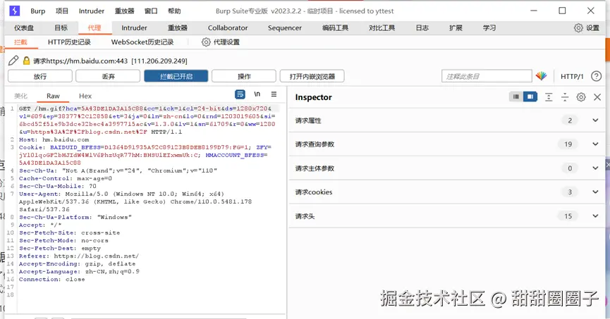The image size is (610, 319).
Task: Open the Intruder menu in menu bar
Action: coord(92,11)
